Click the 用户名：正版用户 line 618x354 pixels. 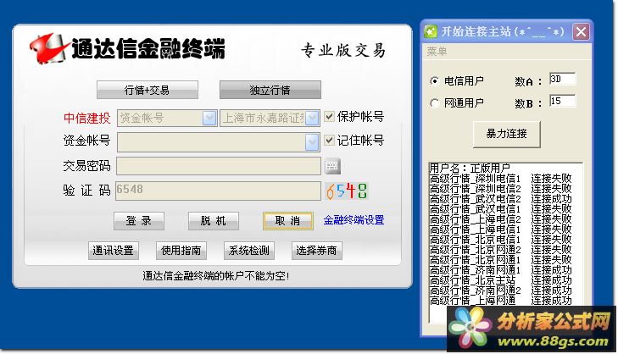click(470, 169)
